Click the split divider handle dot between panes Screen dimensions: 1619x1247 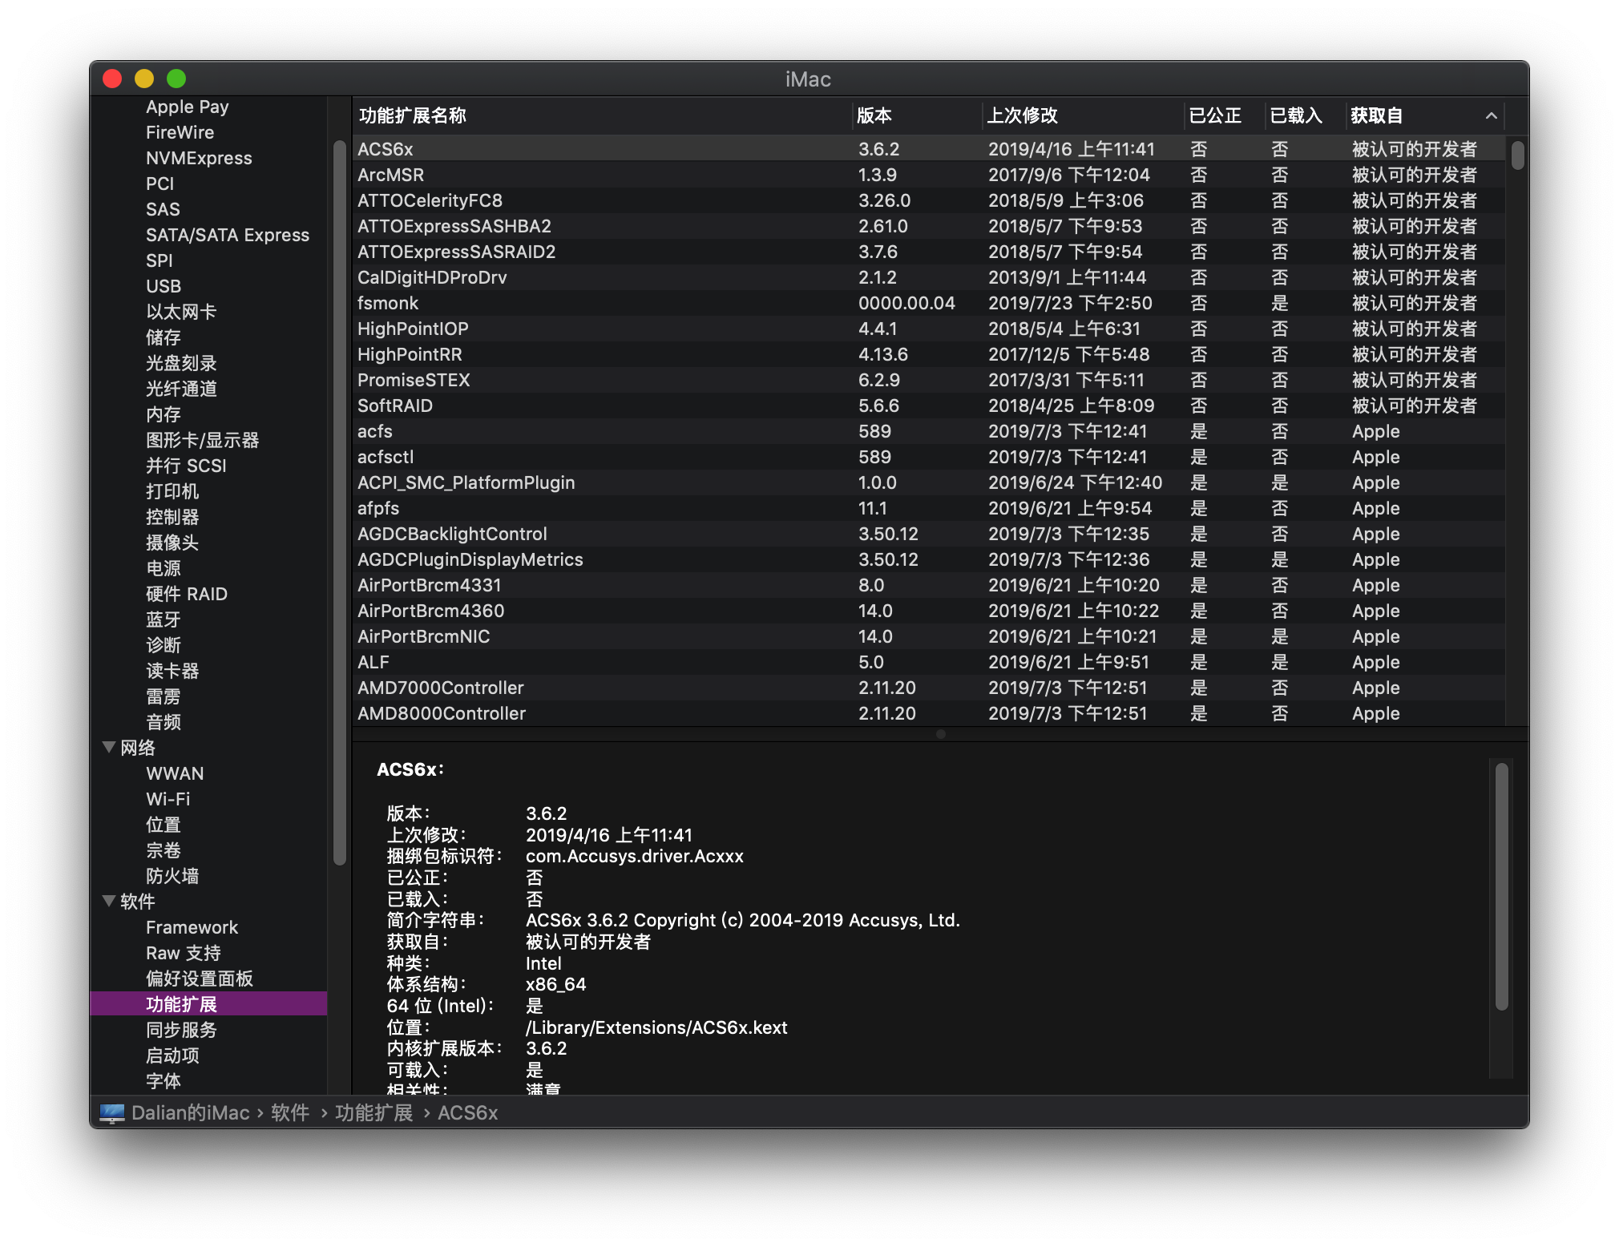point(941,734)
